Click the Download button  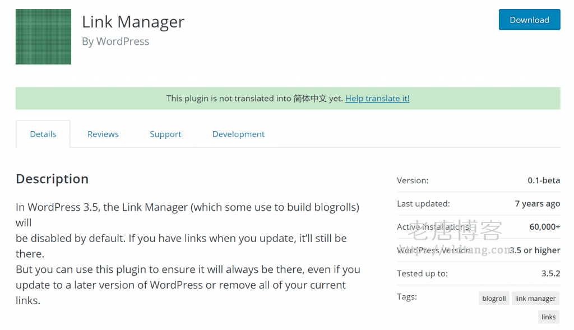click(x=529, y=19)
